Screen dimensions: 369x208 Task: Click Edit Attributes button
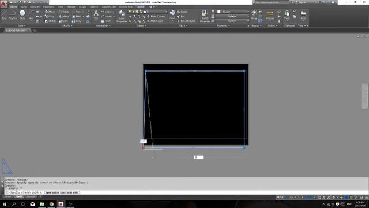point(188,21)
